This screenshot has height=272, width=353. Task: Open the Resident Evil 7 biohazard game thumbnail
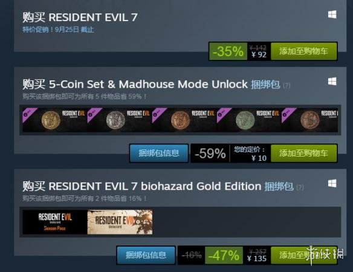click(120, 222)
